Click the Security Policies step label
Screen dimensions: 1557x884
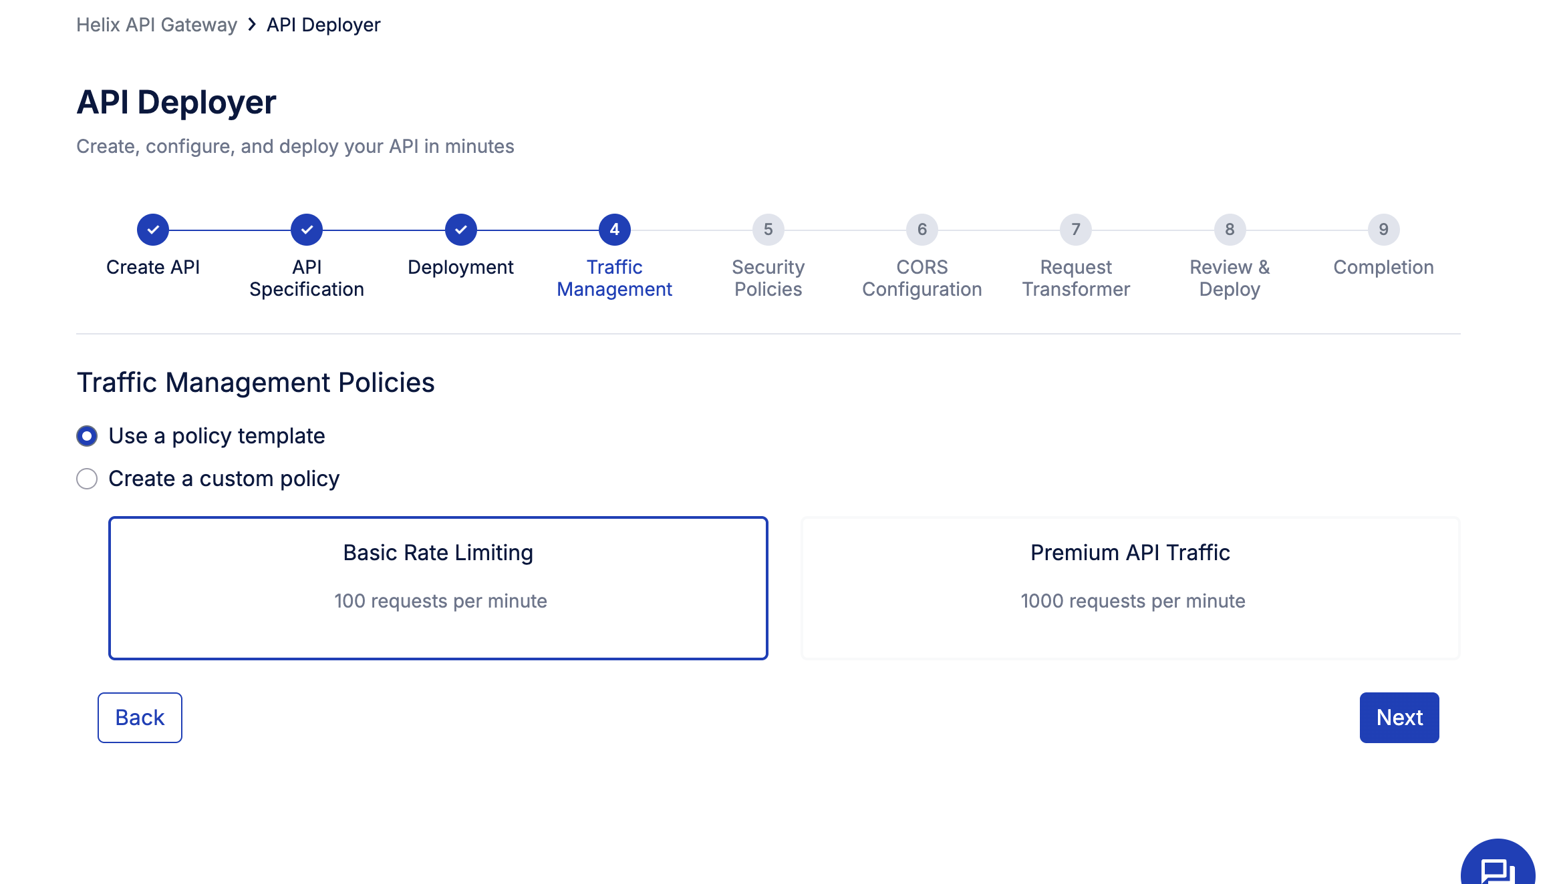point(768,278)
